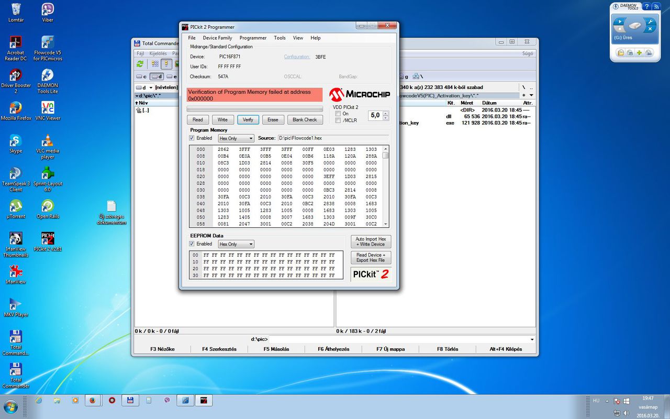Click the Configuration link
Screen dimensions: 670x419
click(x=297, y=57)
